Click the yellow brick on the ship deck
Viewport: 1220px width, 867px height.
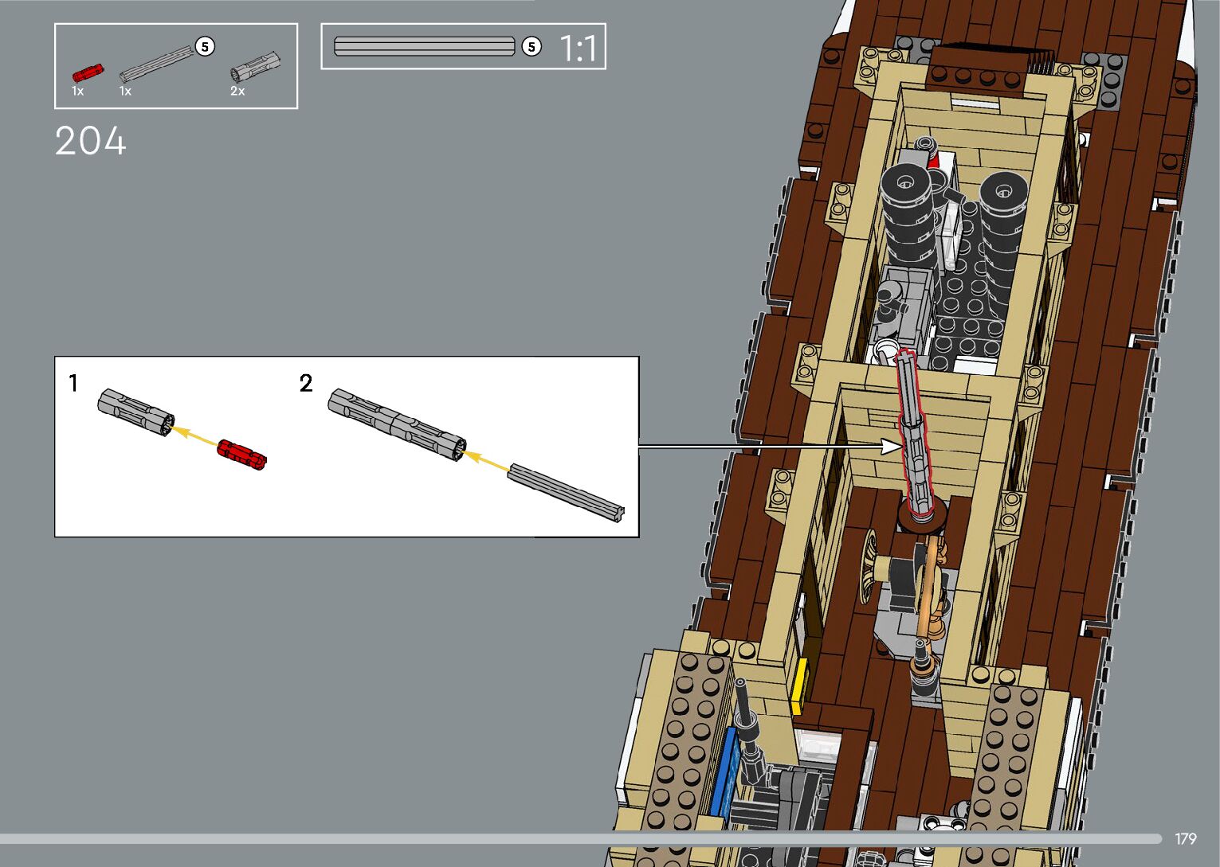799,687
